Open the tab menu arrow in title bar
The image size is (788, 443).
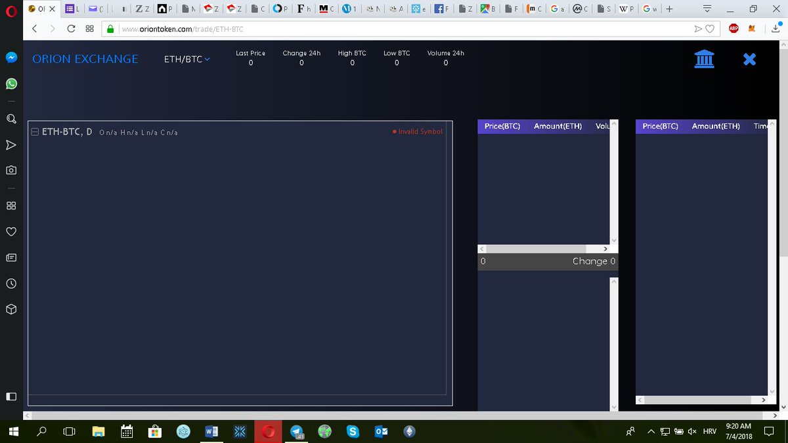coord(707,9)
